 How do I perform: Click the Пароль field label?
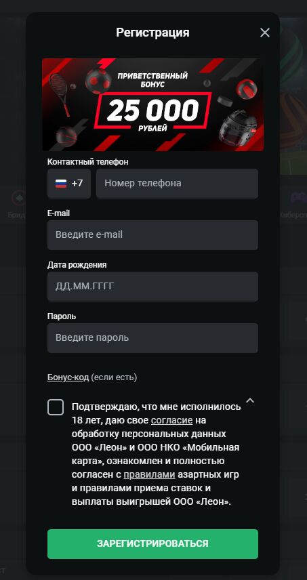(62, 316)
